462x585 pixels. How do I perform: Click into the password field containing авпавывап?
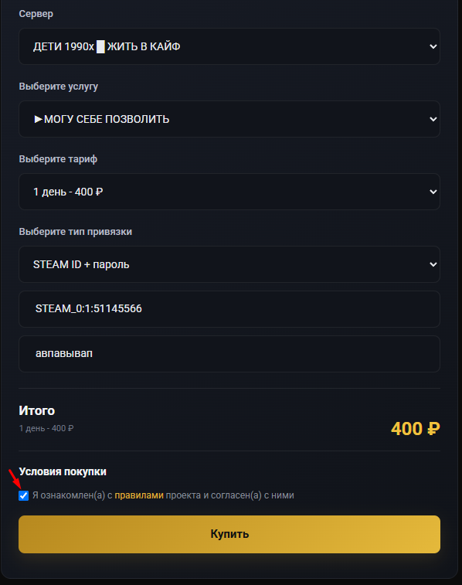click(229, 354)
